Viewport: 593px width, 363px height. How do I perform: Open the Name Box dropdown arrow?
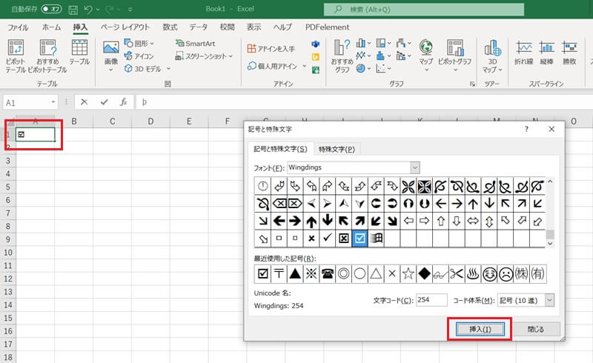tap(53, 102)
